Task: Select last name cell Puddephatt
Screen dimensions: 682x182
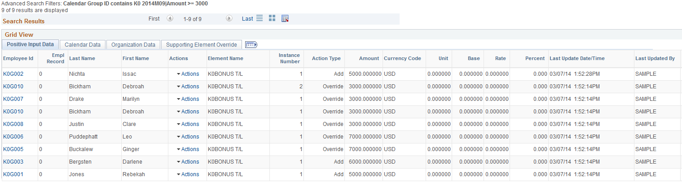Action: [84, 137]
